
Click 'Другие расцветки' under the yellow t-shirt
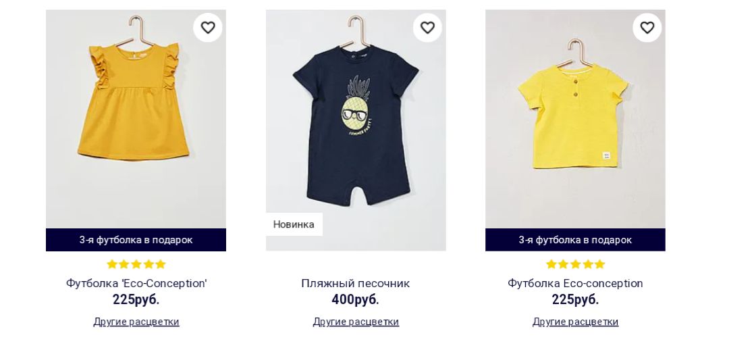(575, 322)
